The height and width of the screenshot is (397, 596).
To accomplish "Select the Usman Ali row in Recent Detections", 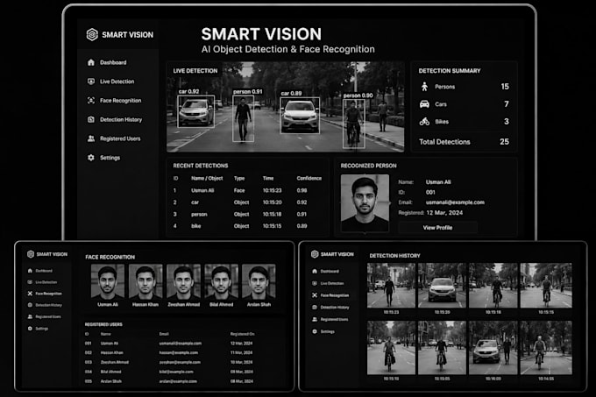I will [x=247, y=190].
